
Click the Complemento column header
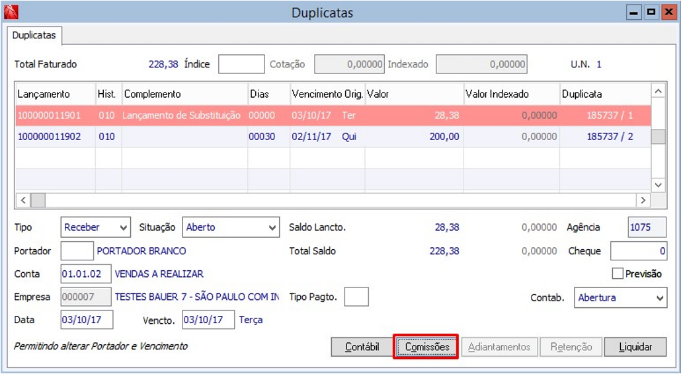[184, 94]
